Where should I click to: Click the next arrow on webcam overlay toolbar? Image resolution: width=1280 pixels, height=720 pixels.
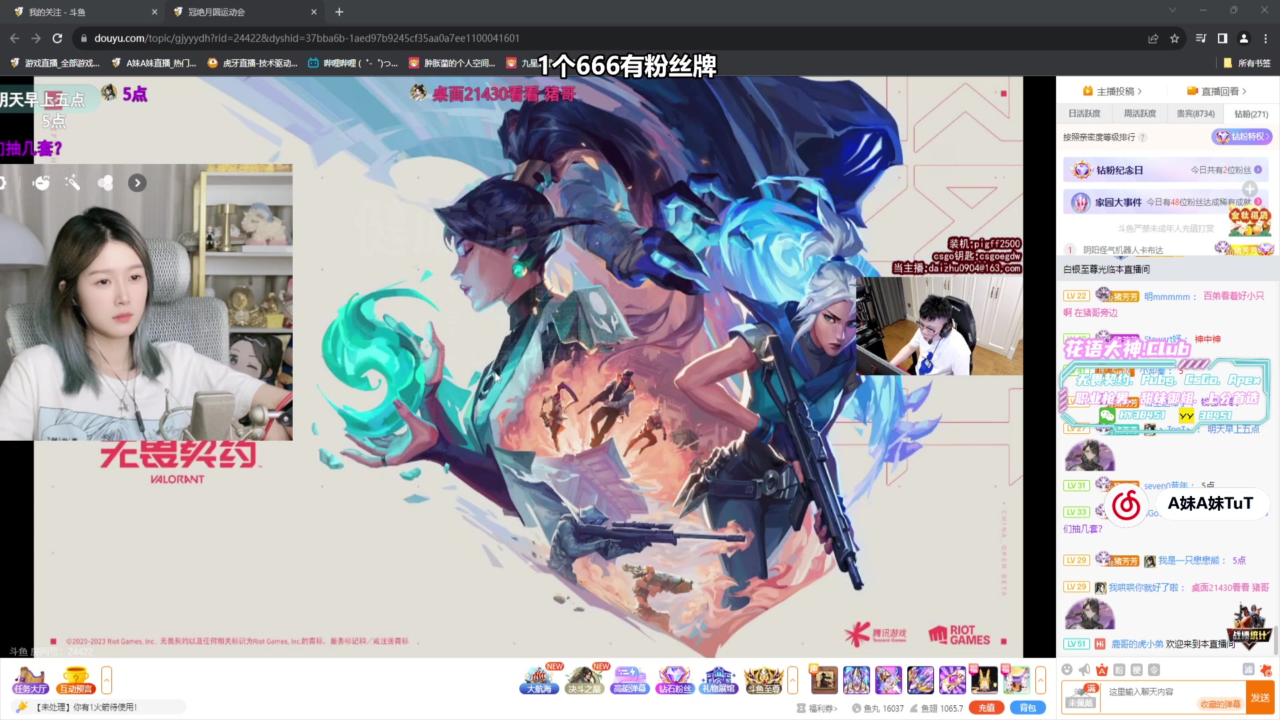pyautogui.click(x=137, y=183)
